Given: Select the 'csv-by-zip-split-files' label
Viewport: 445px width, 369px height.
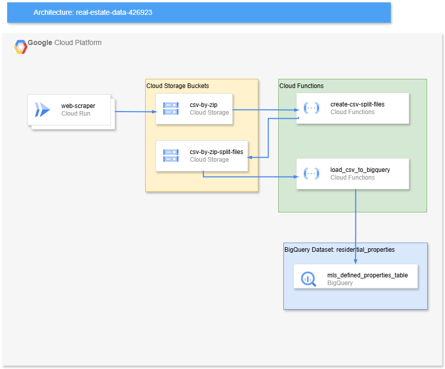Looking at the screenshot, I should pyautogui.click(x=216, y=152).
